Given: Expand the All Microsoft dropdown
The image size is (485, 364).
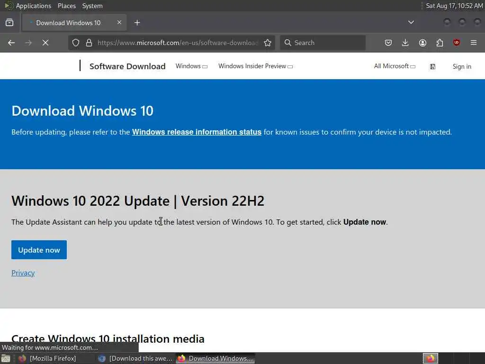Looking at the screenshot, I should (x=395, y=66).
